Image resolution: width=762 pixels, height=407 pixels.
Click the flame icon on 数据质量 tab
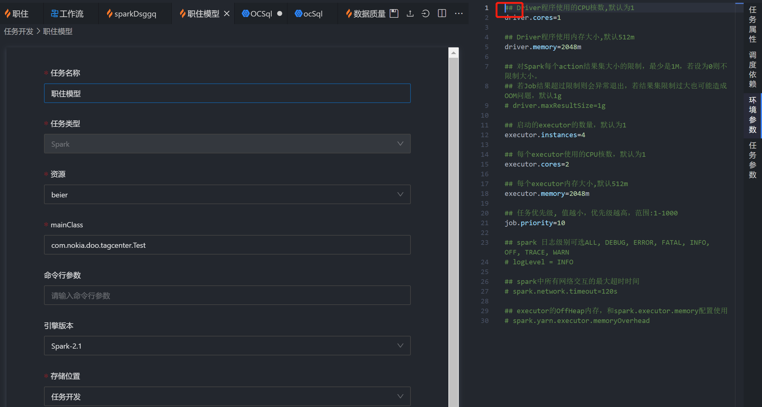click(349, 13)
